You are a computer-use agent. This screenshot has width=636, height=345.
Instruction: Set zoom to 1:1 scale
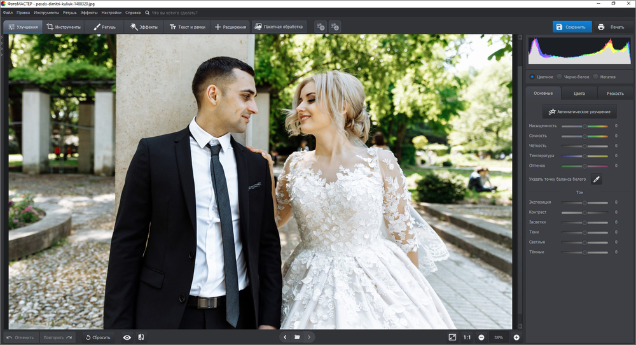[x=467, y=337]
